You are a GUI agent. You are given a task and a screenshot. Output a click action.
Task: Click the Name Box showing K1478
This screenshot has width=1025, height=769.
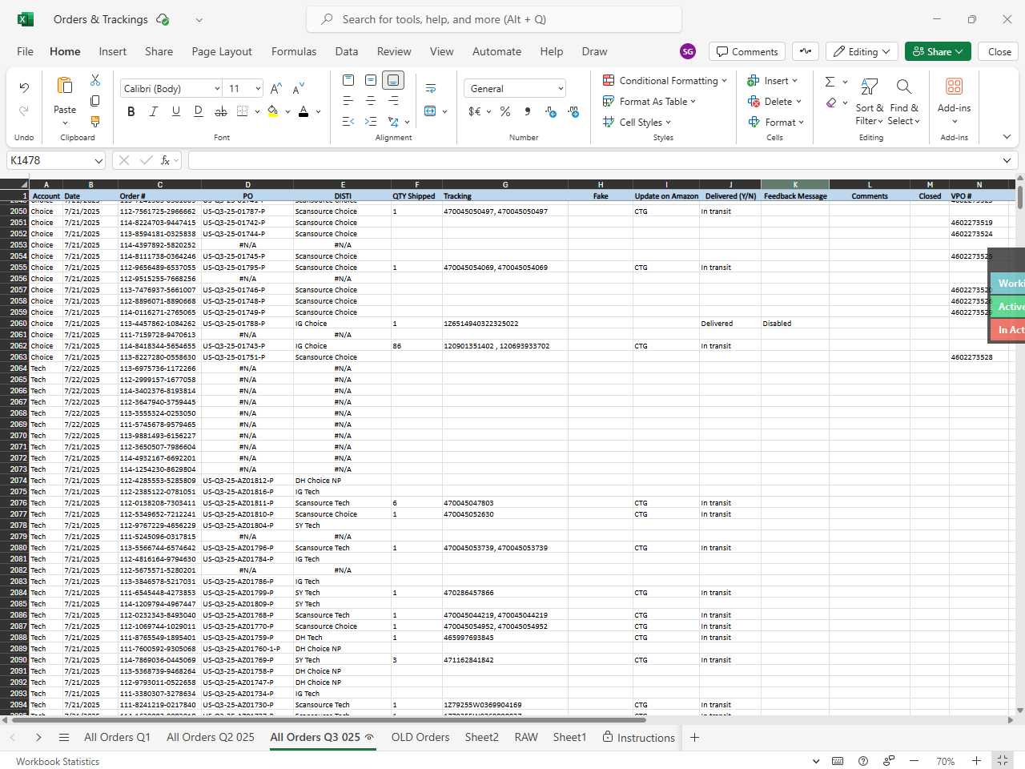(56, 160)
